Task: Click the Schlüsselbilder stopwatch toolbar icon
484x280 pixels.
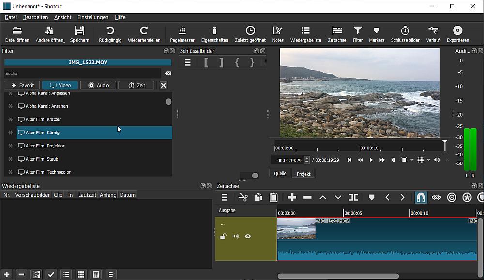Action: pos(405,33)
